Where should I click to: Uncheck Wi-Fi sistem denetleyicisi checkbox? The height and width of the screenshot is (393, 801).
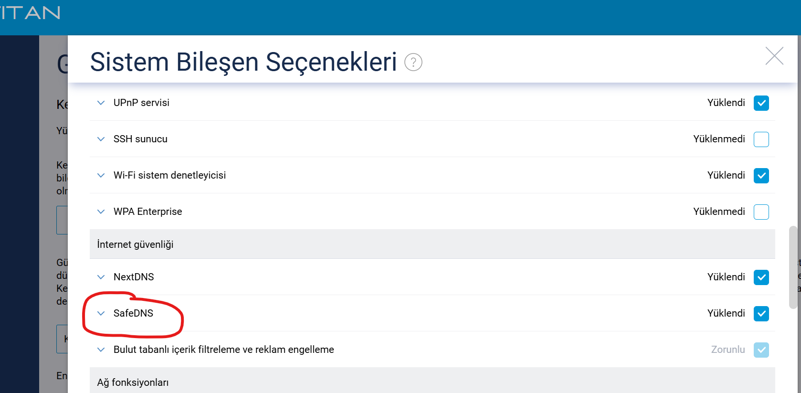tap(761, 176)
